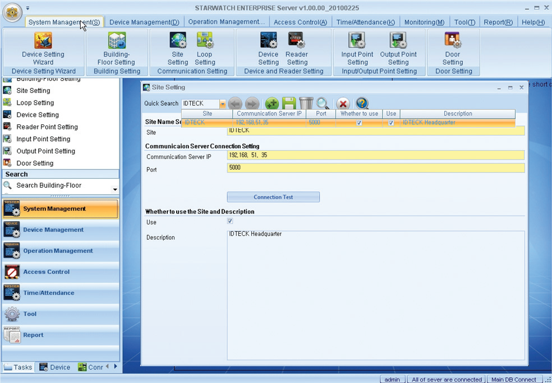Click the magnifying glass search icon
Viewport: 552px width, 383px height.
(323, 104)
